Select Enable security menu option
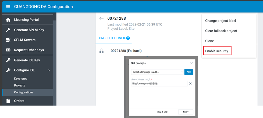 coord(217,51)
